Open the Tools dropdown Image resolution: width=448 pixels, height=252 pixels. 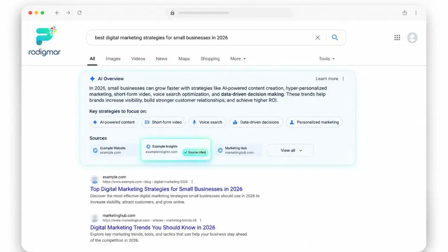pos(326,59)
